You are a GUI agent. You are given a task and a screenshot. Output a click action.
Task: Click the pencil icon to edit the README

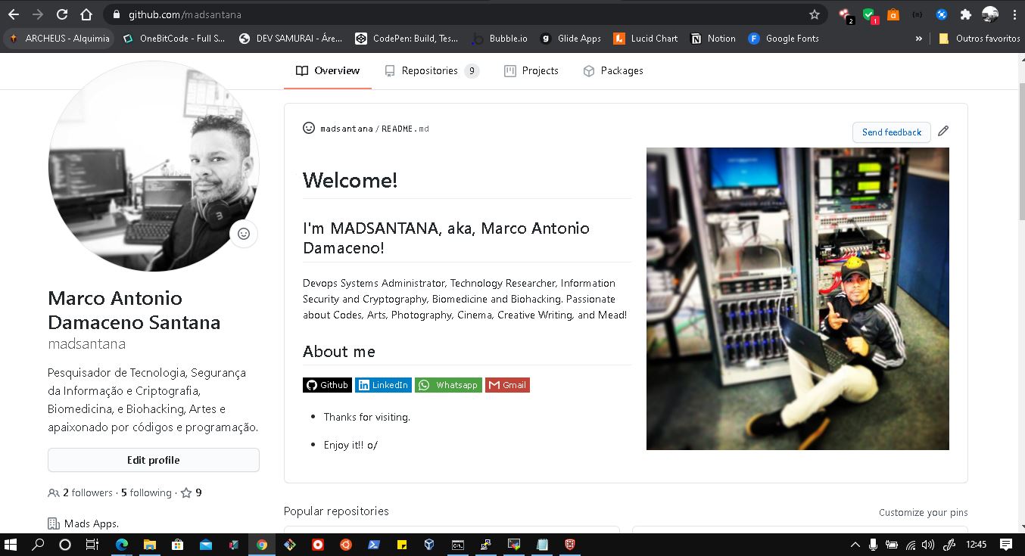pyautogui.click(x=943, y=130)
